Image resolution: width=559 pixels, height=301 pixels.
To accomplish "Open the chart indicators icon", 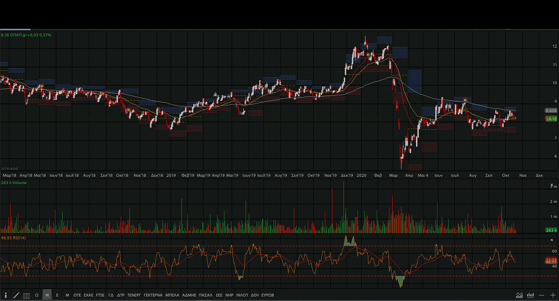I will coord(519,295).
